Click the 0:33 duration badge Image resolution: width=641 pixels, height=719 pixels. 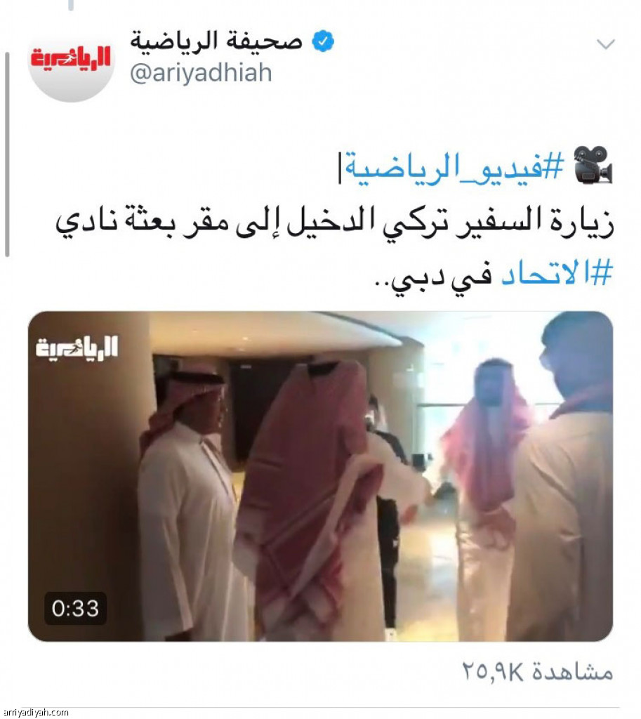pos(75,609)
